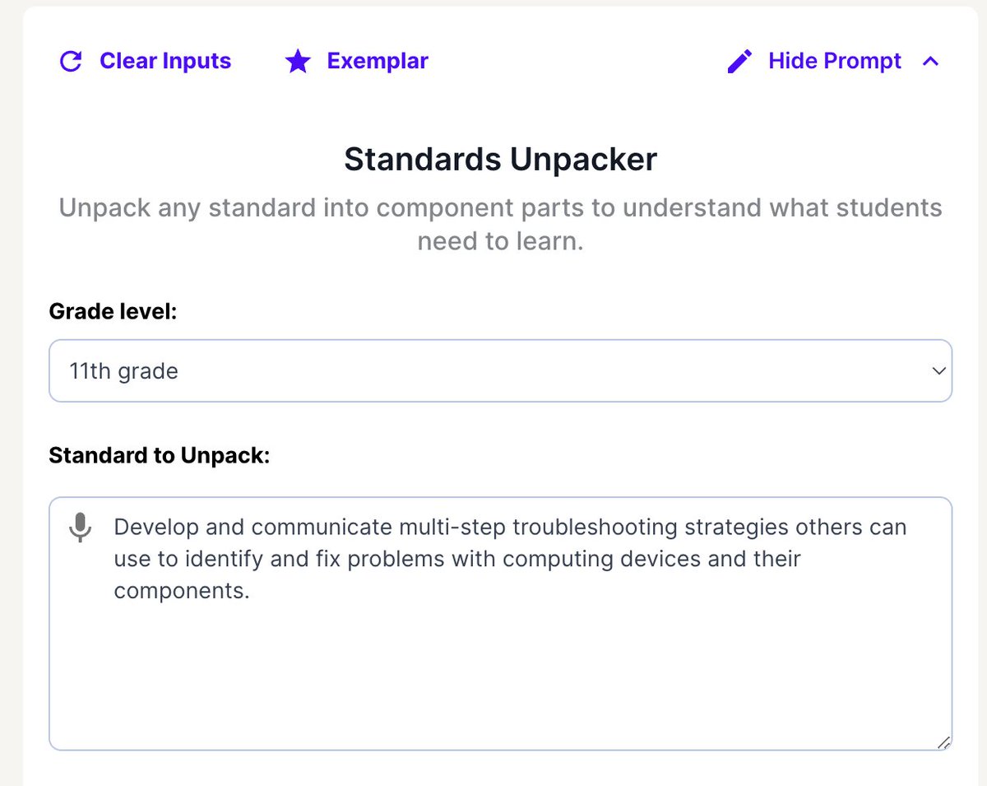This screenshot has height=786, width=987.
Task: Place cursor after the word "components."
Action: [x=250, y=591]
